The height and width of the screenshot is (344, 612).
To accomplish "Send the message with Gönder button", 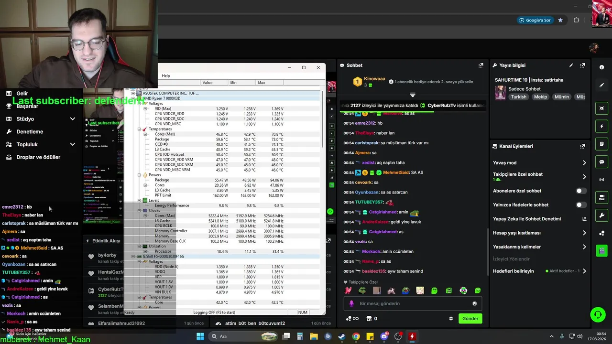I will (x=470, y=319).
